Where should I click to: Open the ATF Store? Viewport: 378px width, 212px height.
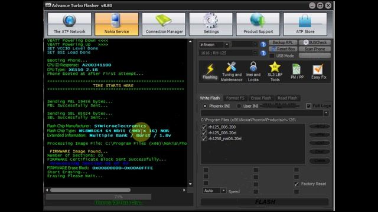click(x=305, y=24)
